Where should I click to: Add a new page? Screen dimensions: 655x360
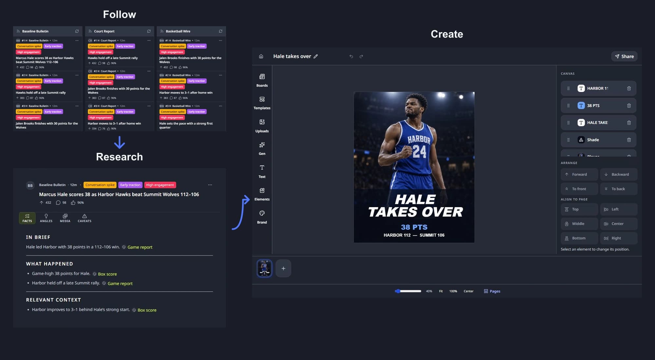pos(283,268)
